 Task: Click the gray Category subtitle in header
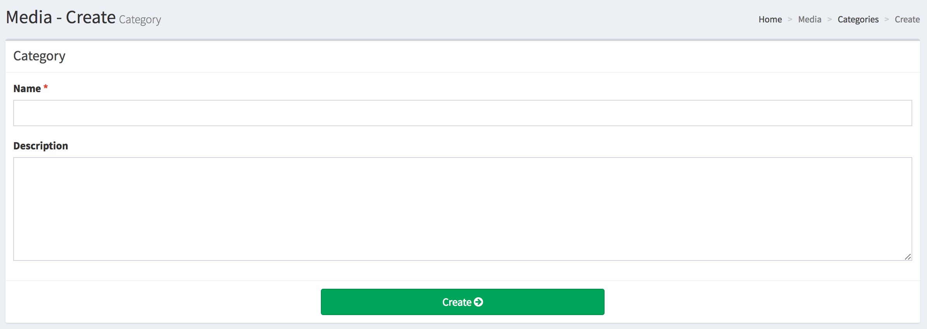(140, 20)
